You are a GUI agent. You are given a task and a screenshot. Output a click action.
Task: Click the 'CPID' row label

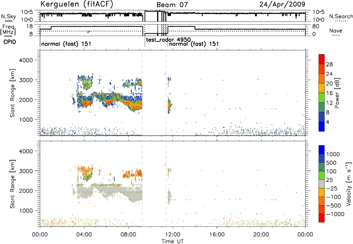click(10, 42)
